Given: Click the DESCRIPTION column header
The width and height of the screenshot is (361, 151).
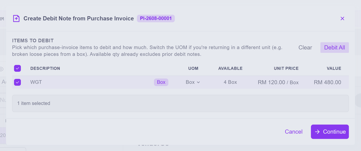Looking at the screenshot, I should (45, 68).
